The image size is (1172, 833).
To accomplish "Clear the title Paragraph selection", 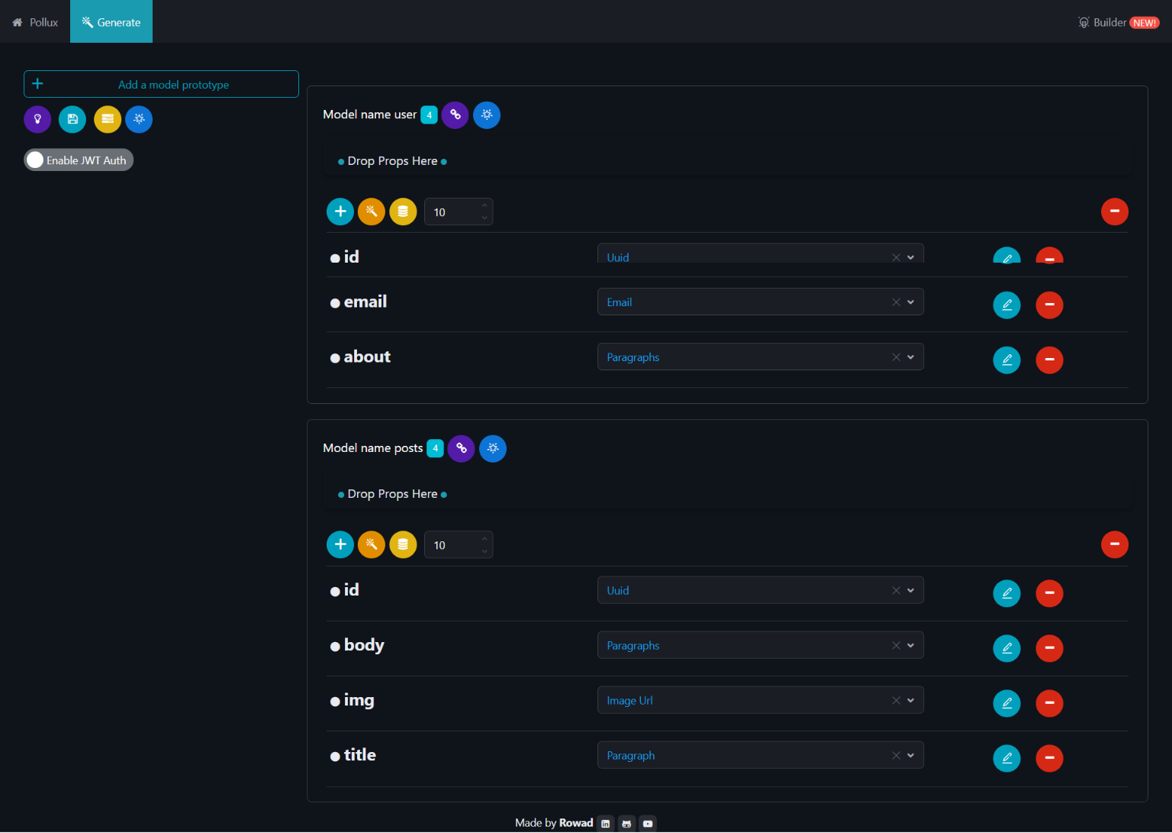I will (896, 756).
